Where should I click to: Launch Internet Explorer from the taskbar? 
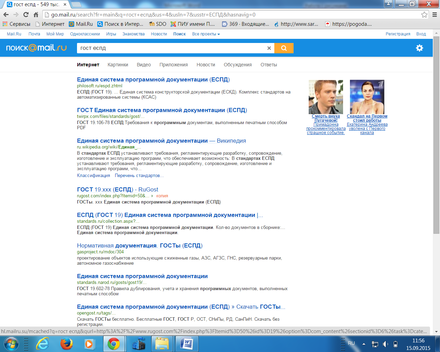point(43,343)
